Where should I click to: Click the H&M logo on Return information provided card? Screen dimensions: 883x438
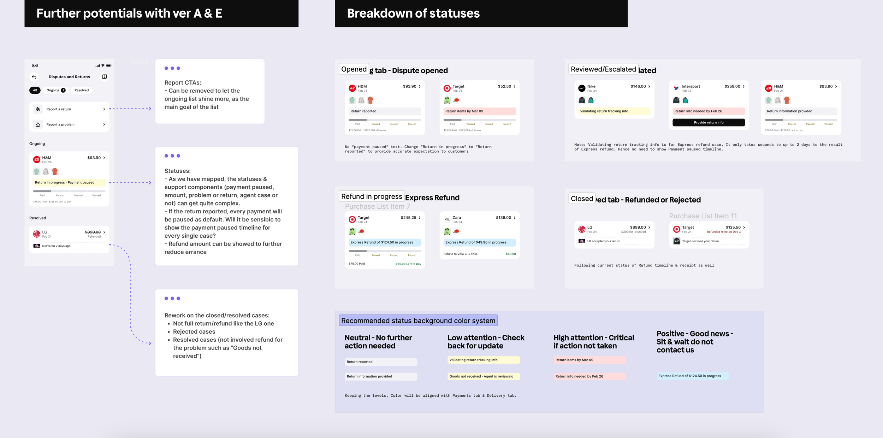pyautogui.click(x=769, y=88)
